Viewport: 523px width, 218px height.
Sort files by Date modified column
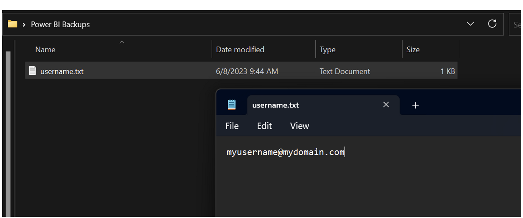240,49
